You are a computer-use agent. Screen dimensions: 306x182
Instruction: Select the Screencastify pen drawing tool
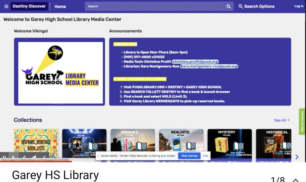click(x=24, y=157)
